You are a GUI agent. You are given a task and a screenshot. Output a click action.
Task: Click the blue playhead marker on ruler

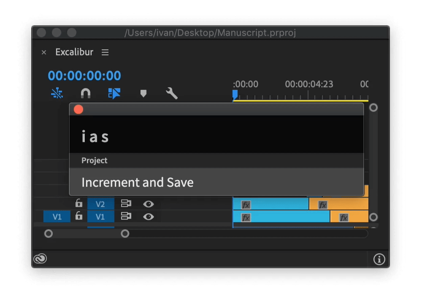[235, 95]
